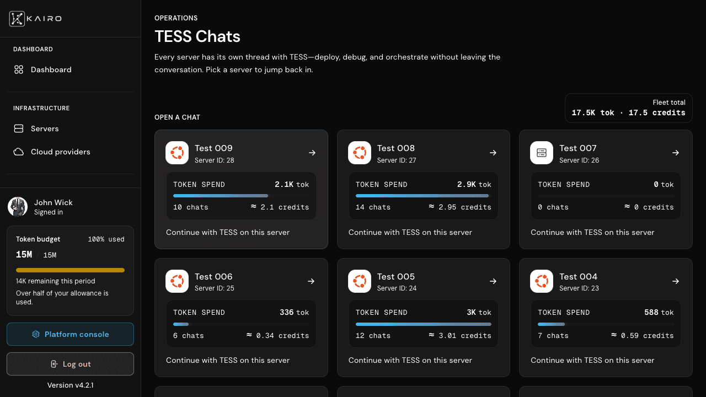The image size is (706, 397).
Task: Click the gear icon in Platform console
Action: [36, 334]
